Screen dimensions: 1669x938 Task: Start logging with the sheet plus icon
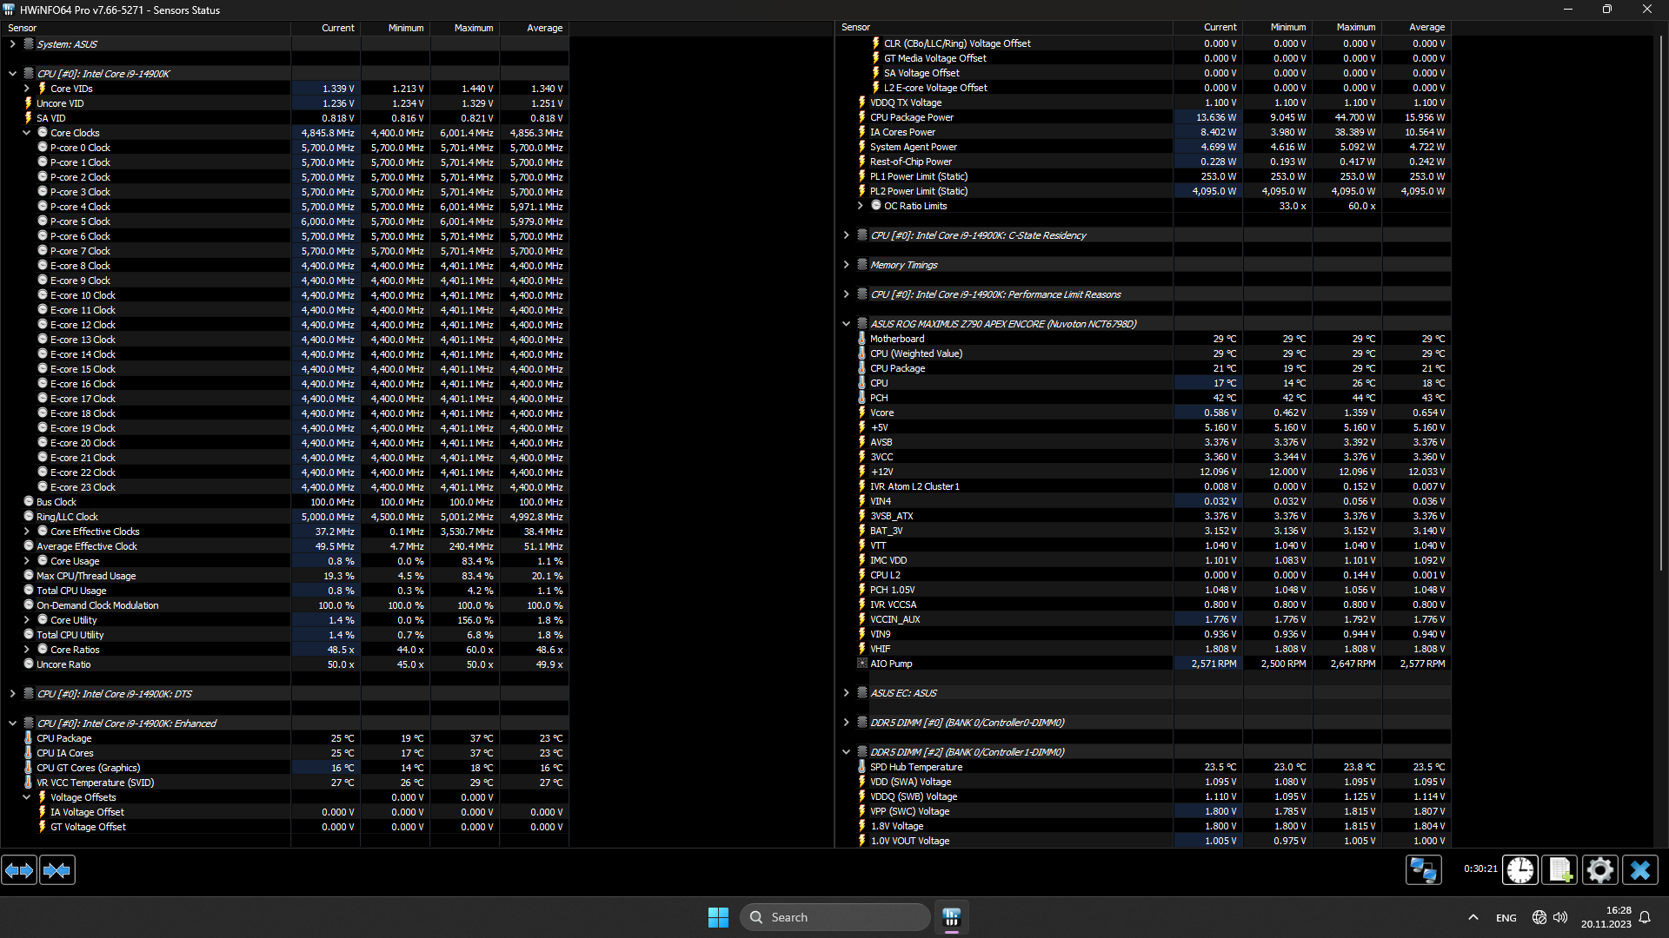(x=1559, y=870)
